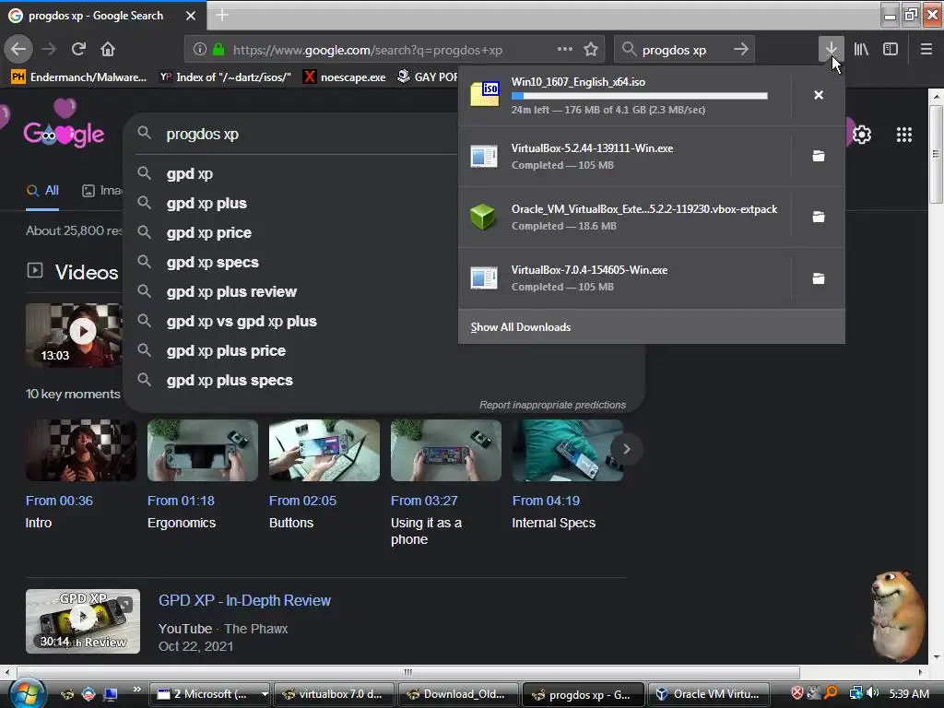Go back with the browser back arrow
944x708 pixels.
click(18, 50)
